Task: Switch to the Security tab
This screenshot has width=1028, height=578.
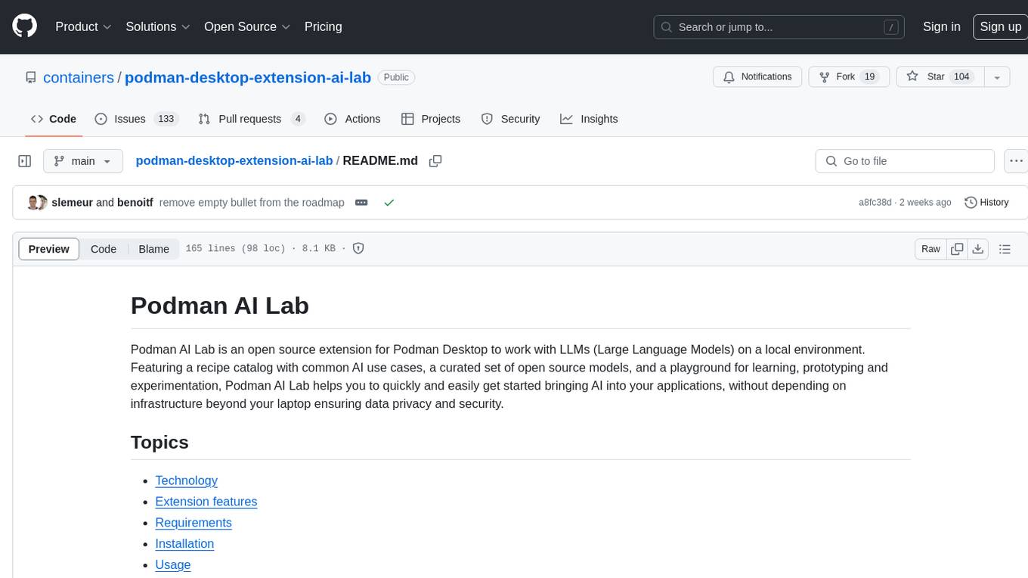Action: (511, 119)
